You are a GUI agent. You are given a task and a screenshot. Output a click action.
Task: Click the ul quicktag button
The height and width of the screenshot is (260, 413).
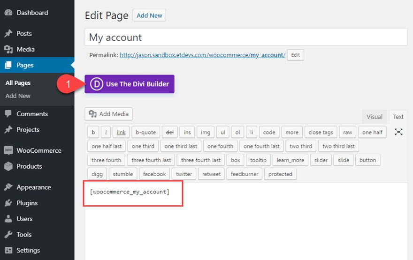[x=223, y=132]
